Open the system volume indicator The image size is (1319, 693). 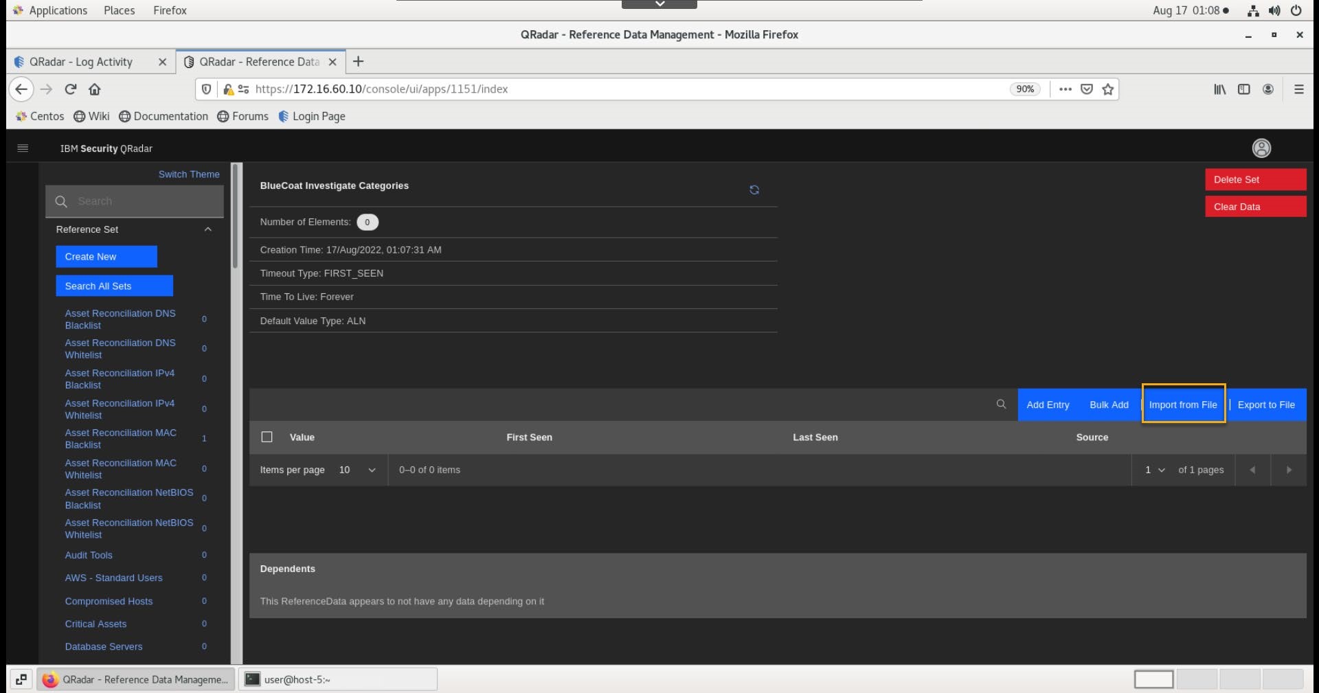pyautogui.click(x=1274, y=10)
